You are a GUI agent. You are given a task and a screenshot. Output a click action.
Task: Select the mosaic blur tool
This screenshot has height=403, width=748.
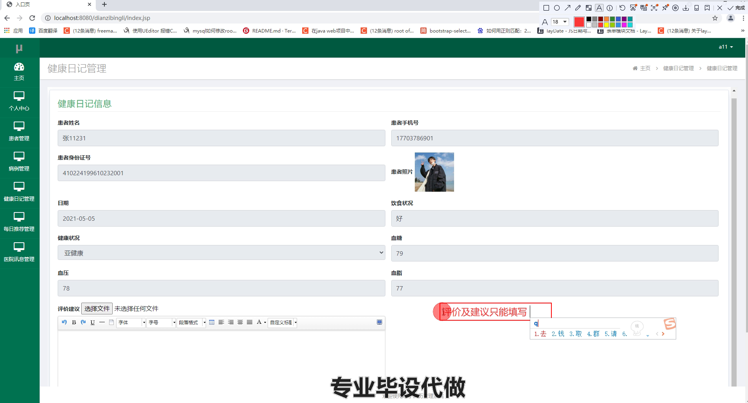[x=589, y=8]
